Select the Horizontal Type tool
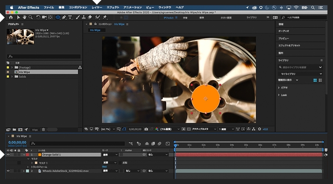The image size is (333, 184). pos(70,17)
